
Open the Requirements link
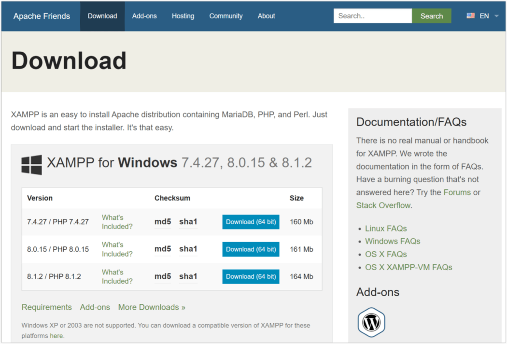pyautogui.click(x=46, y=307)
